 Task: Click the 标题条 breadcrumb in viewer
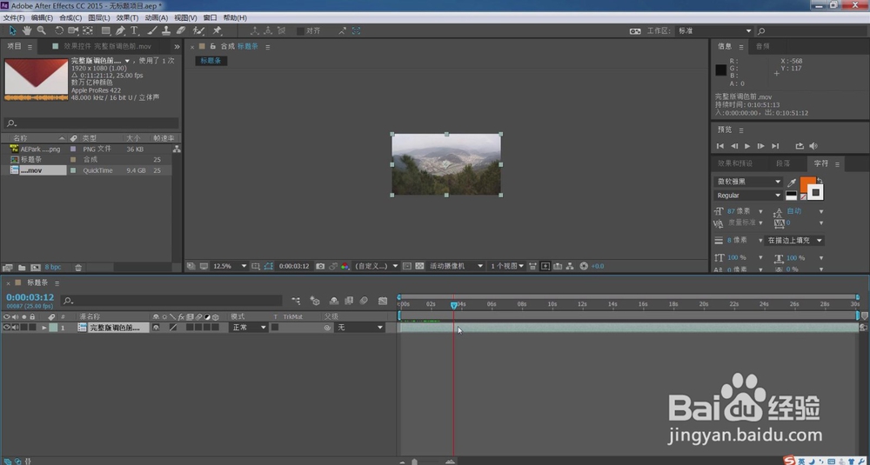coord(211,61)
